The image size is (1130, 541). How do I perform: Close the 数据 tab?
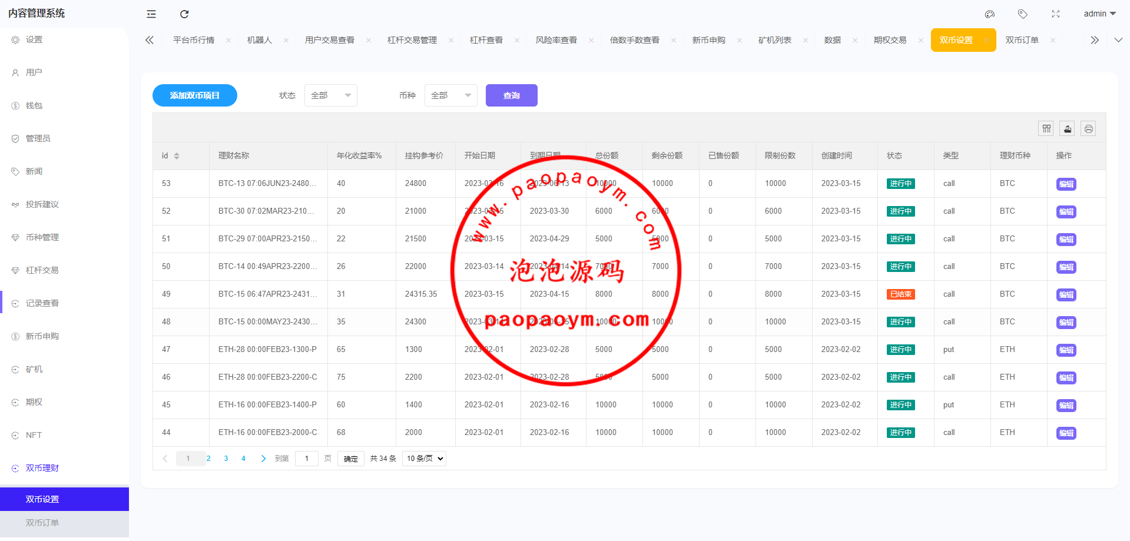[855, 40]
